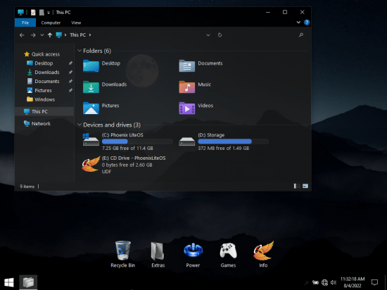Click the battery tray icon
Image resolution: width=387 pixels, height=290 pixels.
point(315,282)
